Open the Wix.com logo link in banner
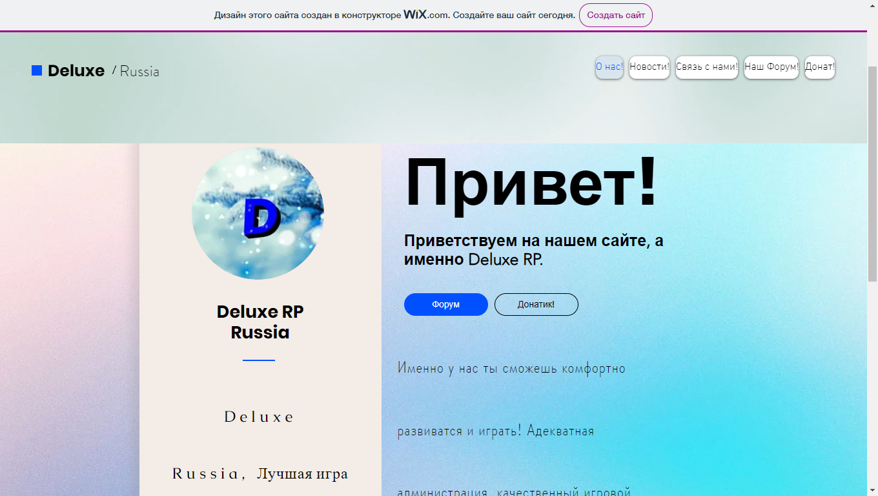The image size is (878, 496). pyautogui.click(x=425, y=15)
